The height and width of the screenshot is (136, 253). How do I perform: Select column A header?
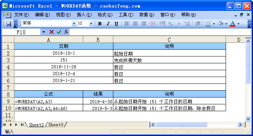point(49,40)
